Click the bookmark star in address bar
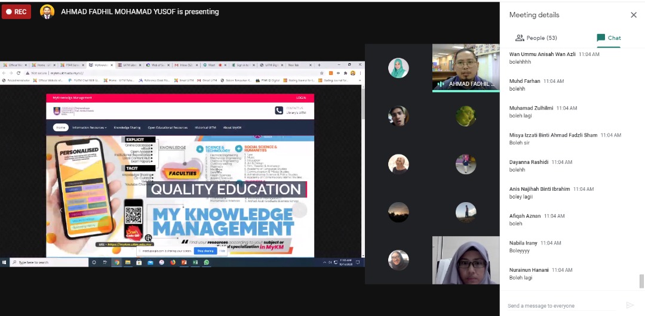The image size is (645, 316). pyautogui.click(x=322, y=73)
